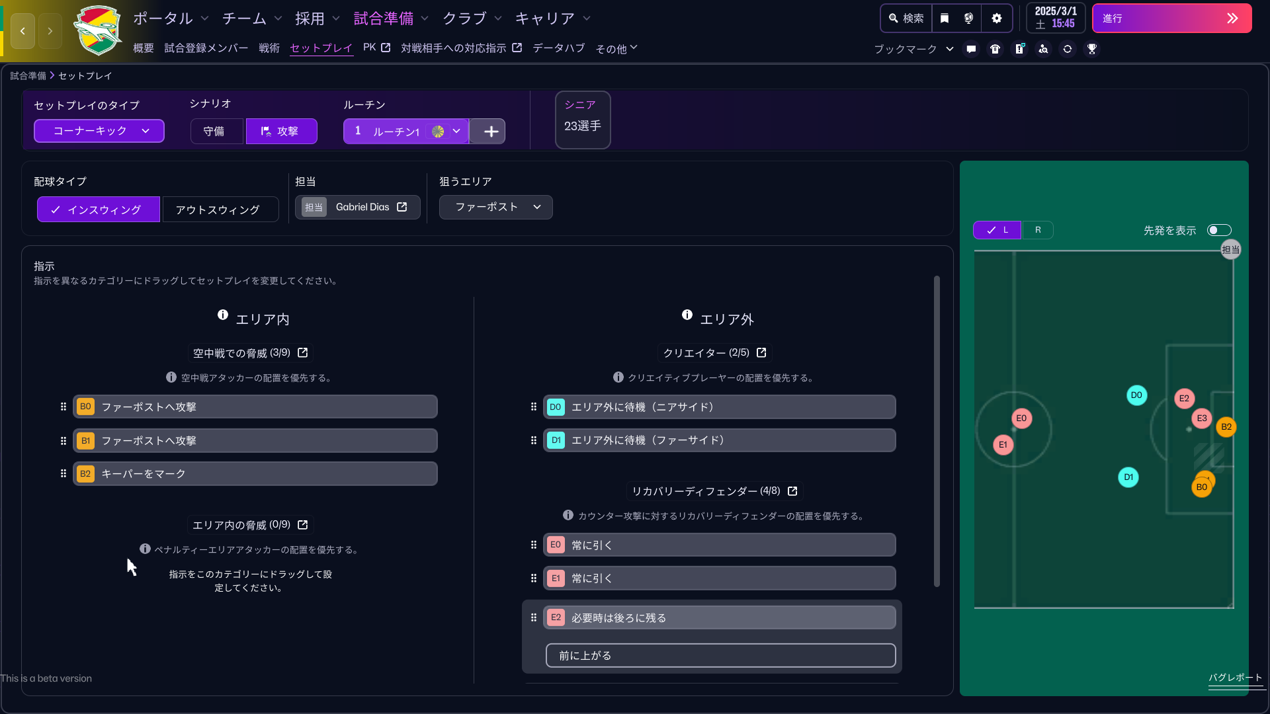Open 検索 search button
Image resolution: width=1270 pixels, height=714 pixels.
906,19
